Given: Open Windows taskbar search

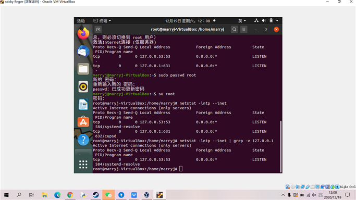Looking at the screenshot, I should tap(19, 195).
